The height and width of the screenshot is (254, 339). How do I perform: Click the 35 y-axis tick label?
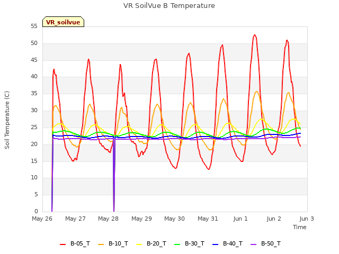pyautogui.click(x=34, y=94)
